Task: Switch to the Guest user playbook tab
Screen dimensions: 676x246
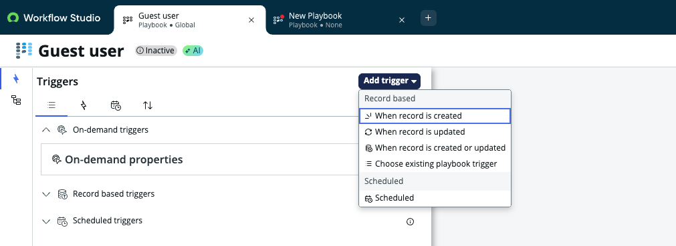Action: 190,20
